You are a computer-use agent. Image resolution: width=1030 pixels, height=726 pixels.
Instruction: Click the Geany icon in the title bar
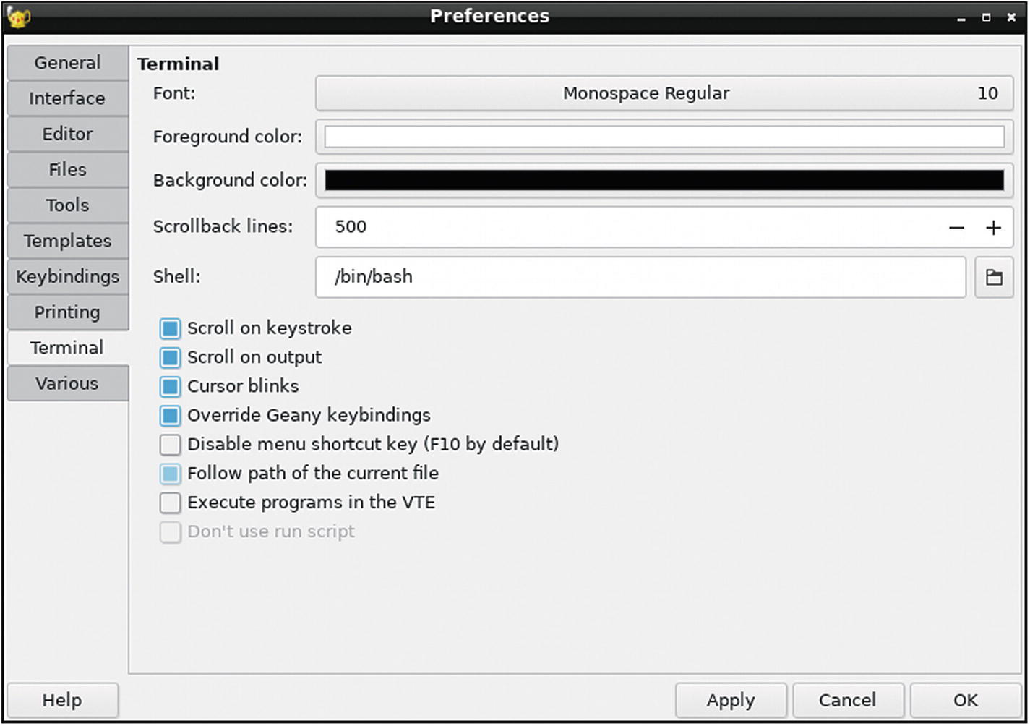coord(18,16)
